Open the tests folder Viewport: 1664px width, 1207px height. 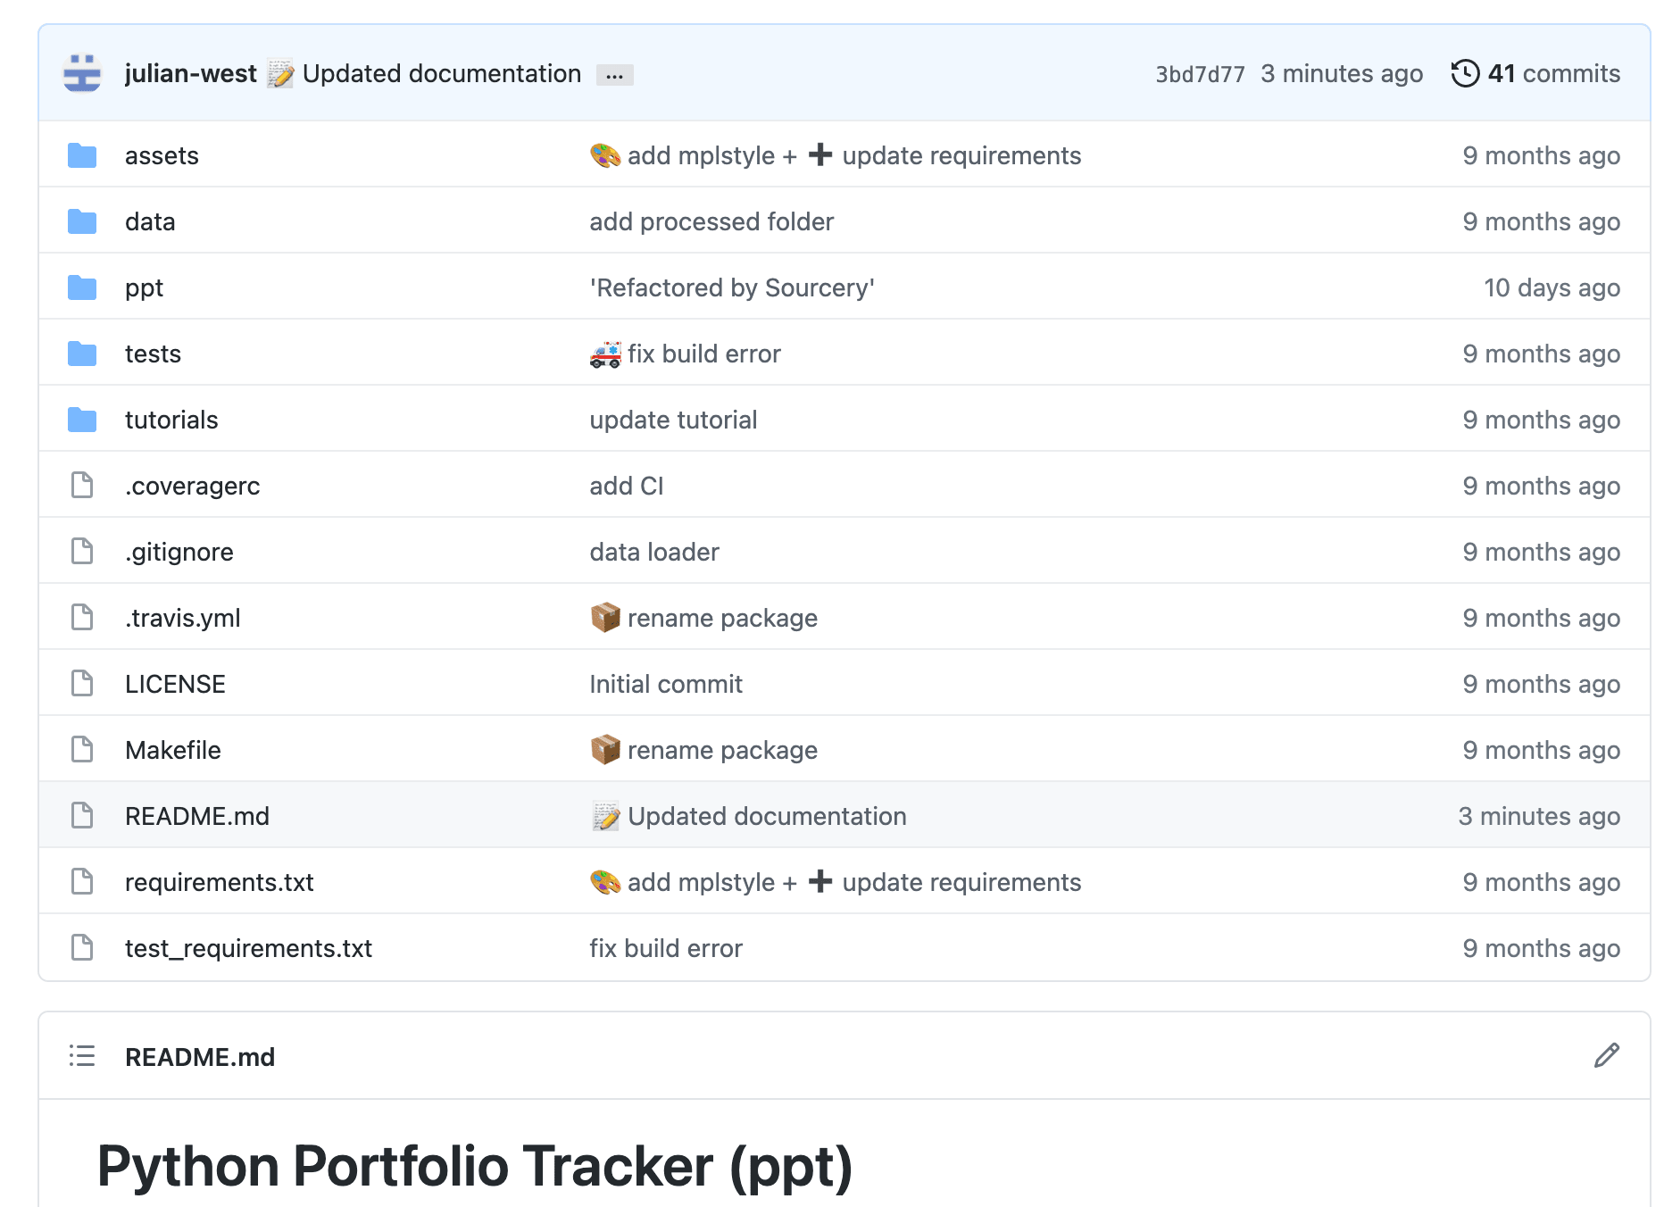tap(153, 353)
